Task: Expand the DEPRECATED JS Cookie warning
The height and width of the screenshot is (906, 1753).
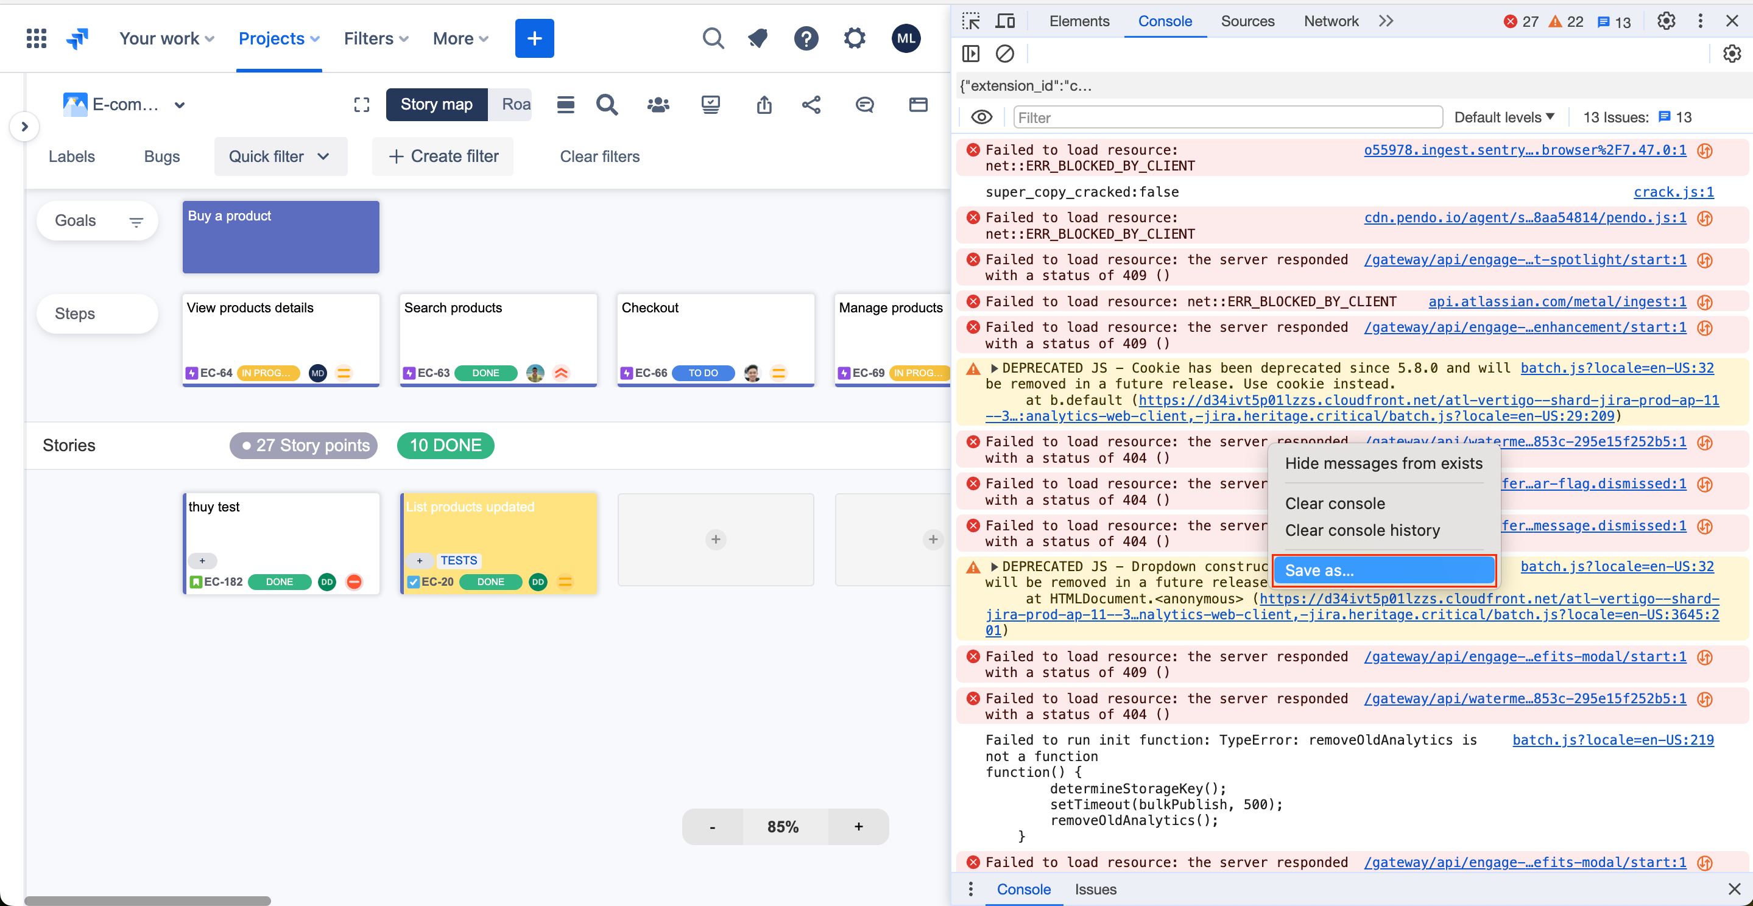Action: (x=994, y=368)
